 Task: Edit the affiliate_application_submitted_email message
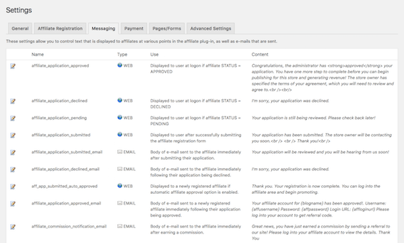coord(13,153)
